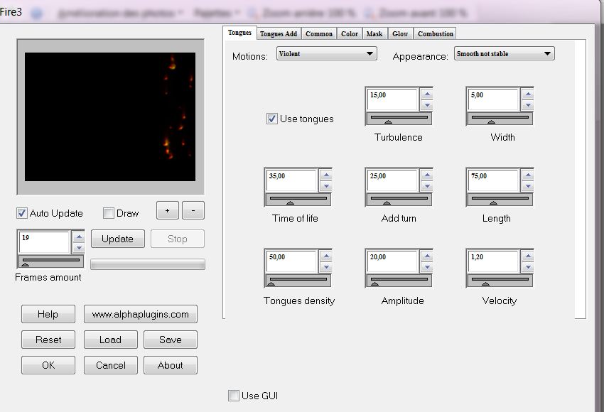
Task: Open the Motions dropdown
Action: click(x=326, y=53)
